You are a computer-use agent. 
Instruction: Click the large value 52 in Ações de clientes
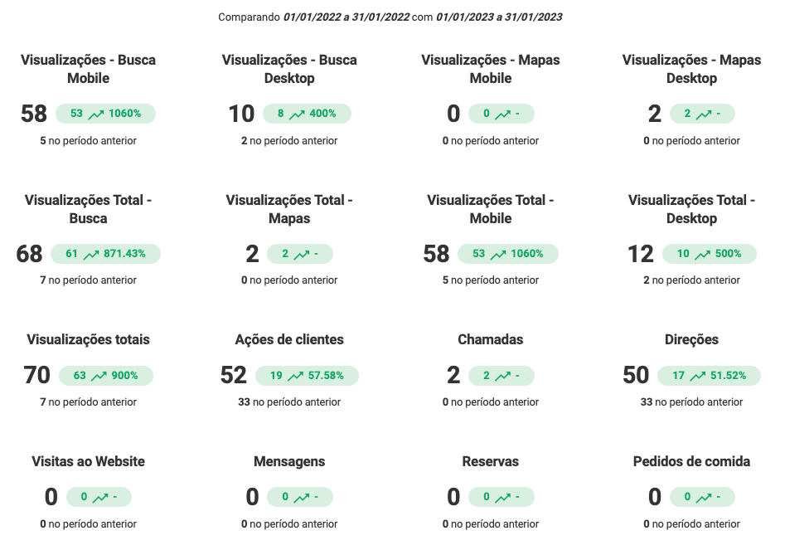(234, 376)
